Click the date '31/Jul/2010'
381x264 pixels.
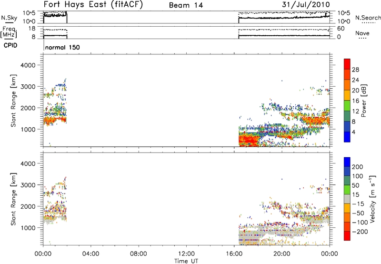(306, 5)
